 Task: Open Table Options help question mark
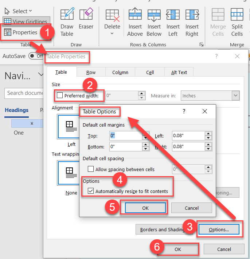point(184,111)
